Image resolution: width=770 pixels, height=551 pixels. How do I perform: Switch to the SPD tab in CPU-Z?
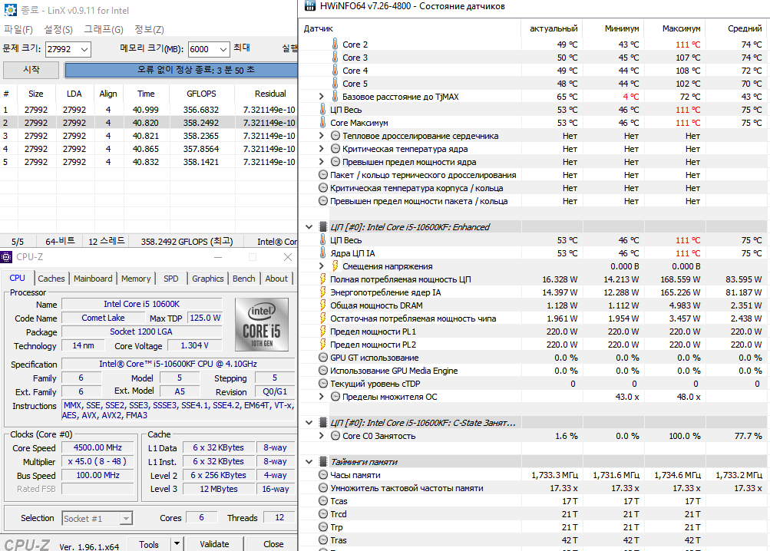point(171,279)
